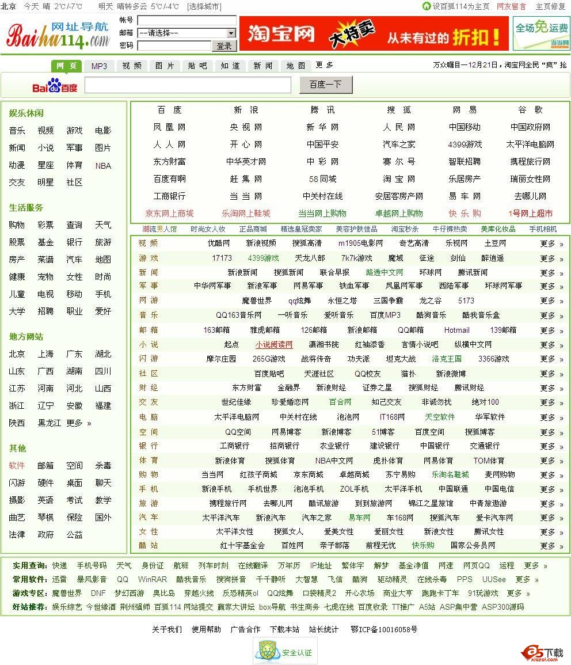Viewport: 571px width, 665px height.
Task: Open the Hotmail mailbox link
Action: (456, 330)
